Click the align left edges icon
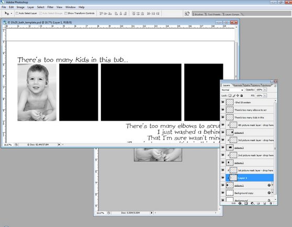 click(x=116, y=14)
